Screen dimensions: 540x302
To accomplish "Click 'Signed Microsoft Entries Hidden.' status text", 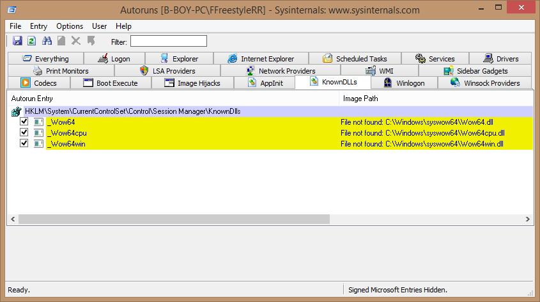I will [x=397, y=290].
